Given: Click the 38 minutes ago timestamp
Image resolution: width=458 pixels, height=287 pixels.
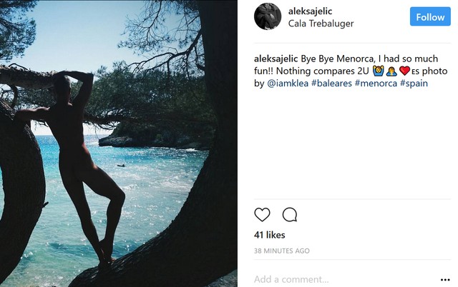Looking at the screenshot, I should pyautogui.click(x=282, y=251).
